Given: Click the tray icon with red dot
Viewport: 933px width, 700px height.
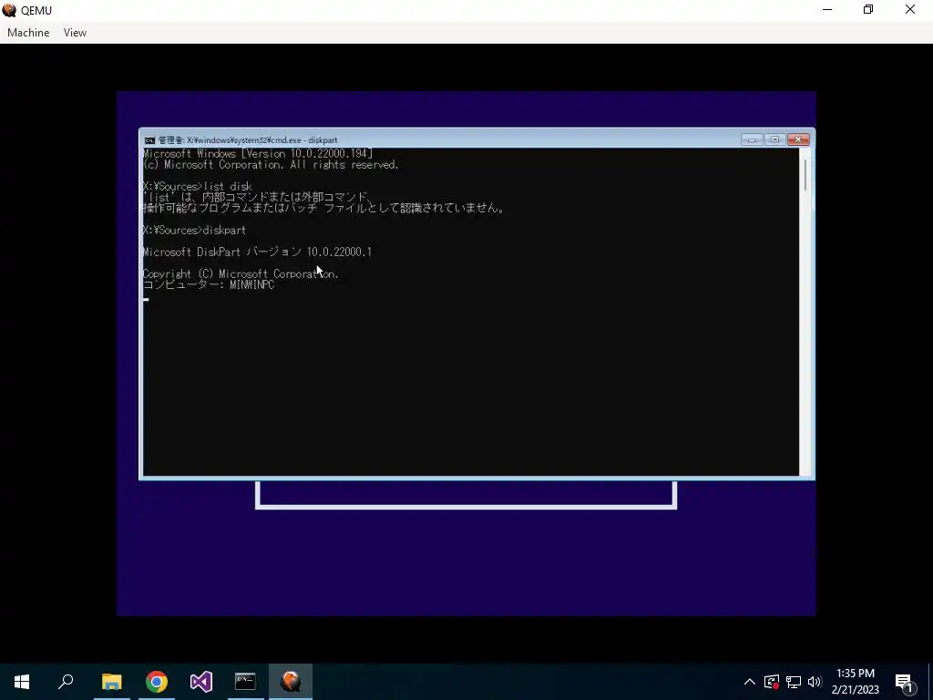Looking at the screenshot, I should 772,682.
